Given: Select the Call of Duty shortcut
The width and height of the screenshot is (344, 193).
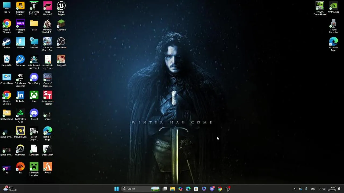Looking at the screenshot, I should [x=34, y=134].
